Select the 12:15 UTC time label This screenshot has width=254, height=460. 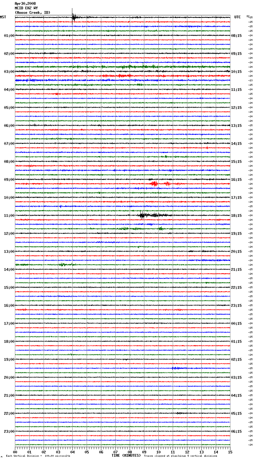click(x=236, y=108)
